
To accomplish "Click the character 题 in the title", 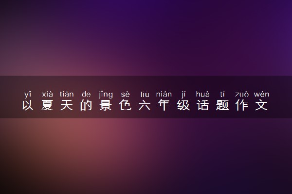I will (x=222, y=105).
